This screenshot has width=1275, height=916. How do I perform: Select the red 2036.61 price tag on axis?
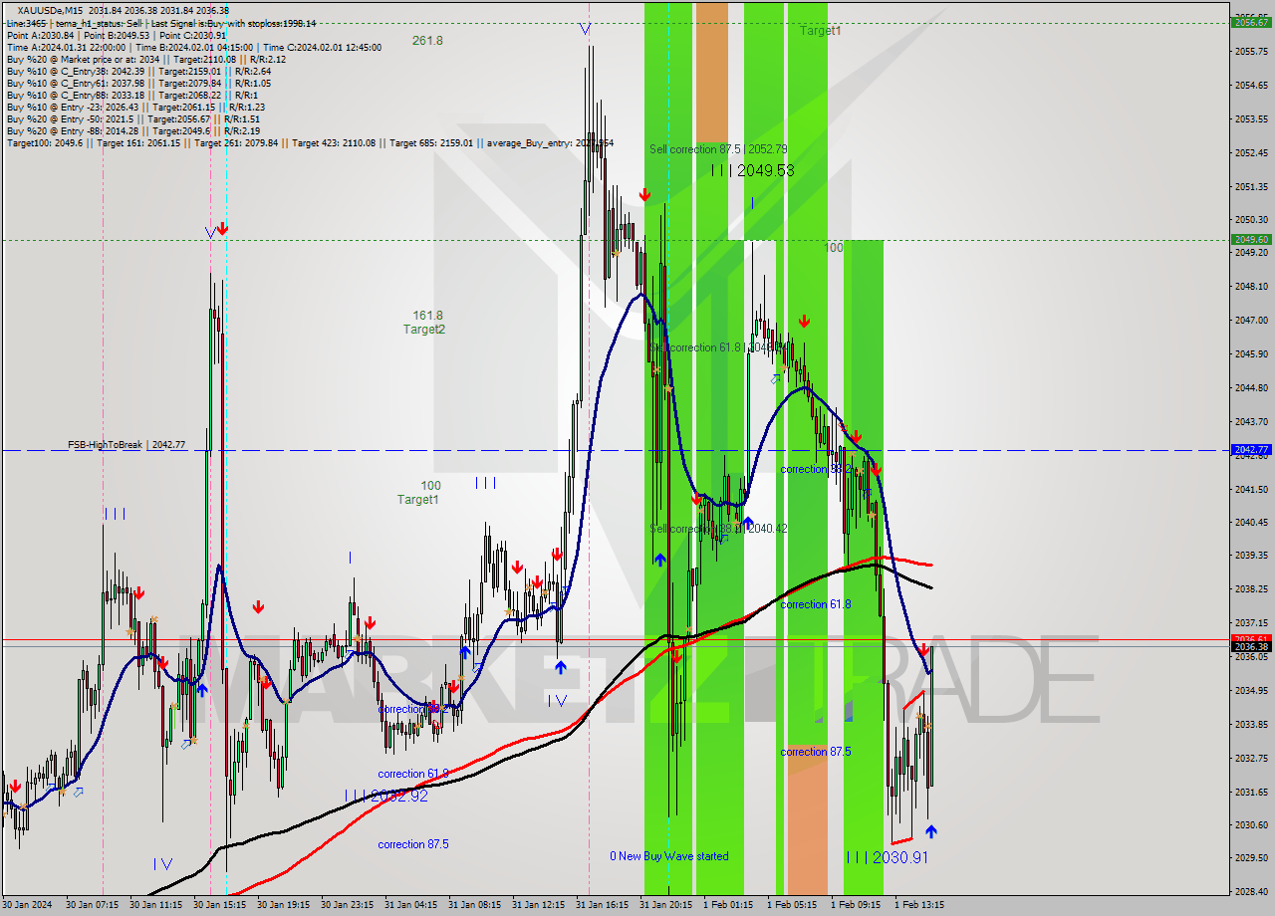pos(1250,638)
